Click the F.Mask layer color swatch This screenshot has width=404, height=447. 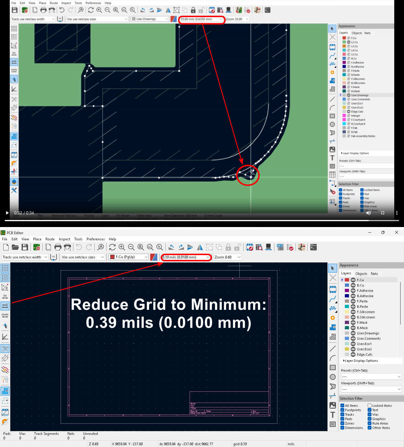pos(347,323)
